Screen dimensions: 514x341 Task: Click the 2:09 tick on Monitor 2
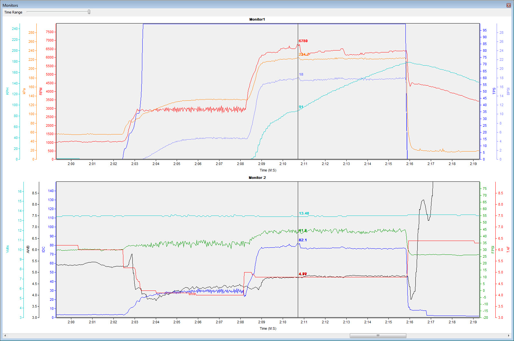pyautogui.click(x=261, y=322)
